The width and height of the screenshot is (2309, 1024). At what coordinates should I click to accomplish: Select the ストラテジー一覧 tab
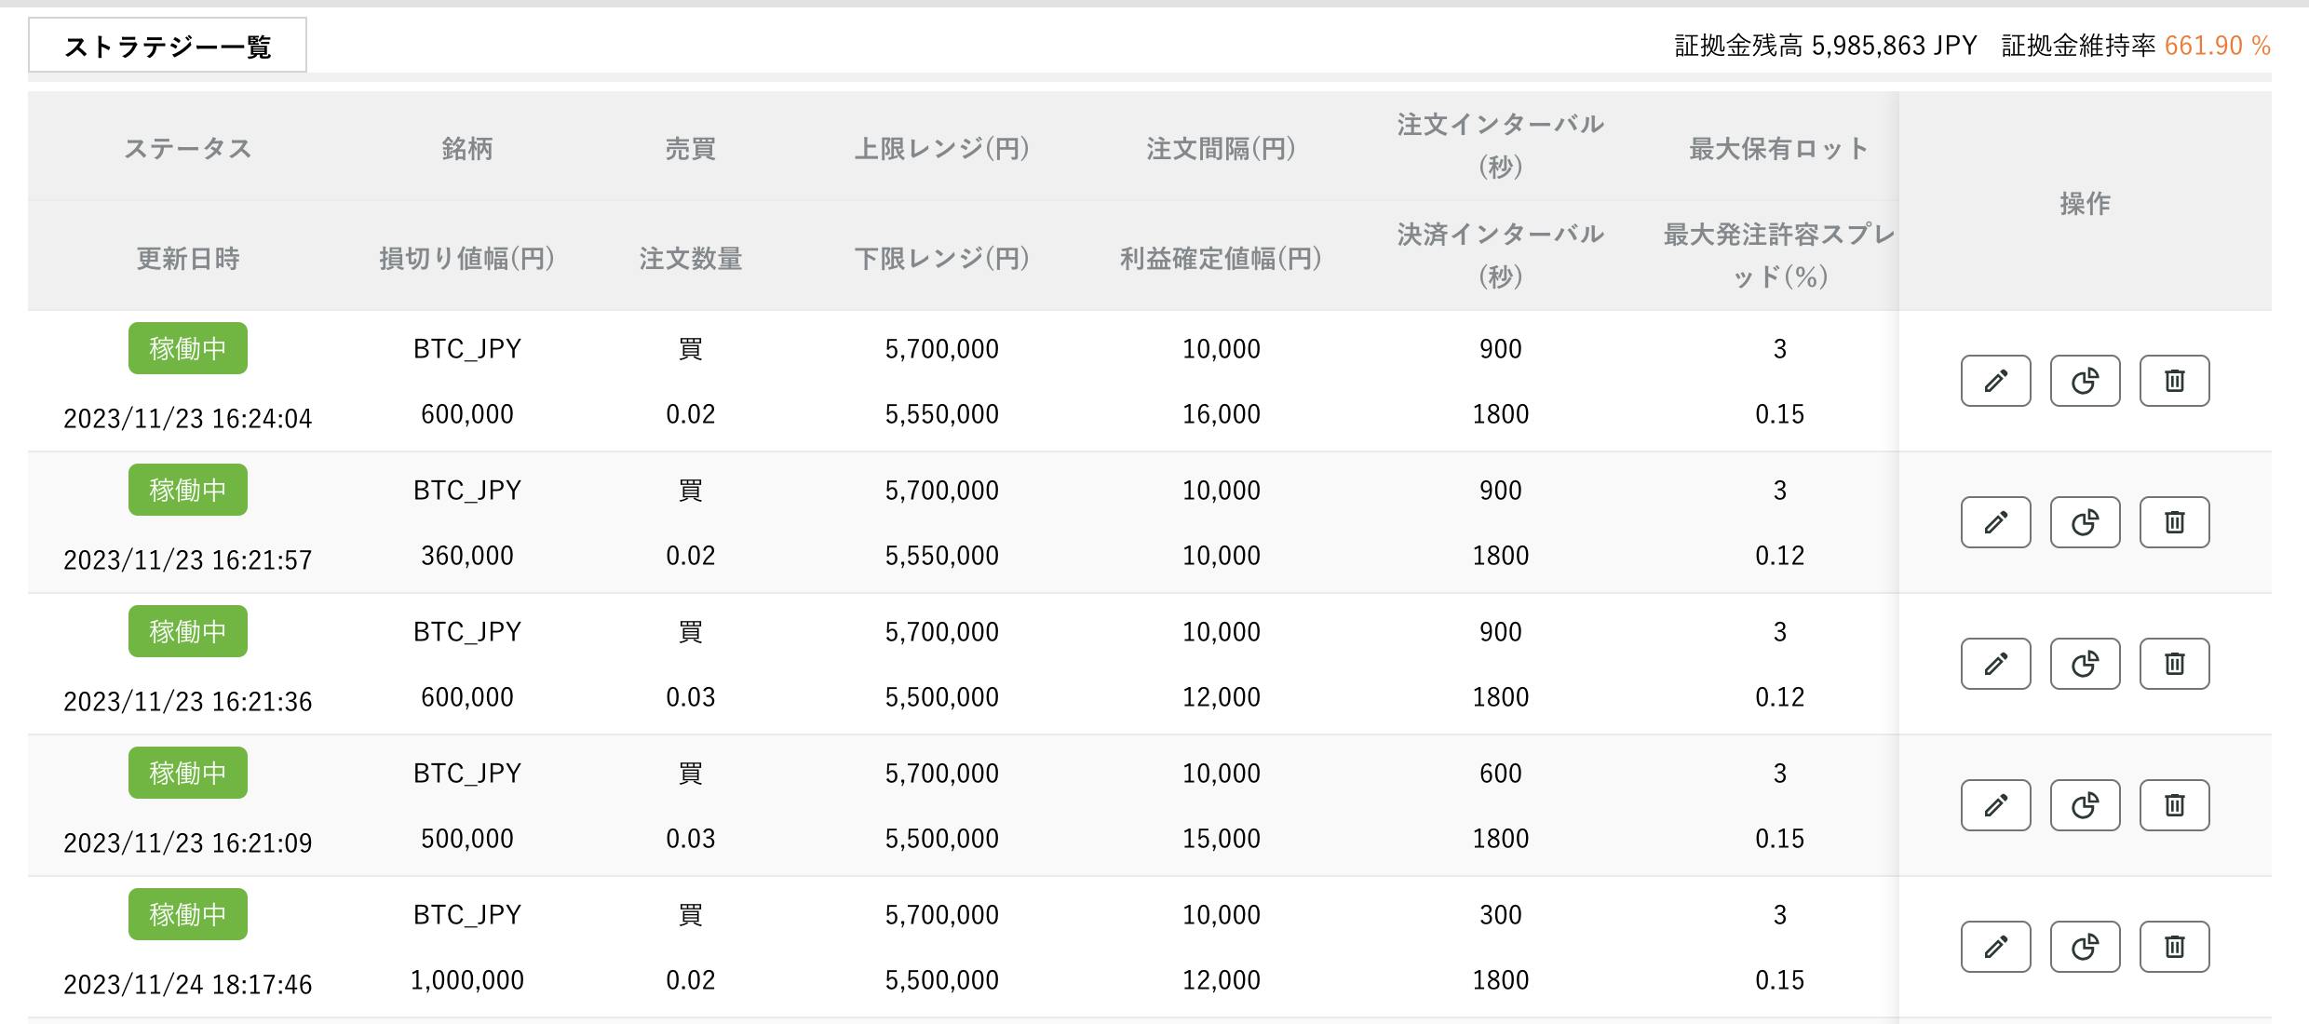point(168,43)
